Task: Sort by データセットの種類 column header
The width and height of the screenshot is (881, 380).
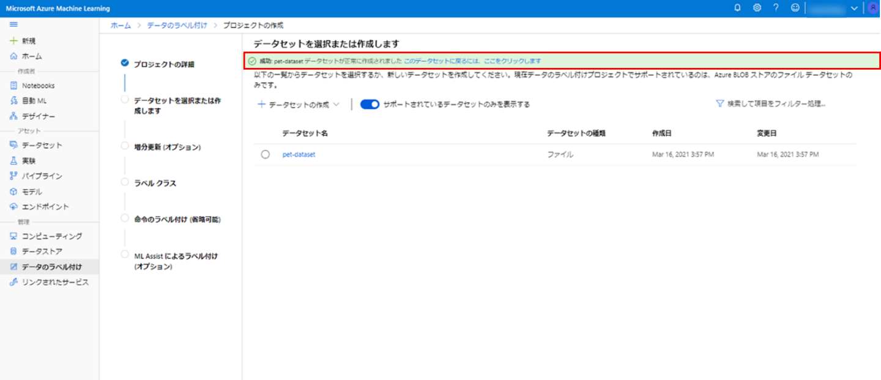Action: (x=576, y=133)
